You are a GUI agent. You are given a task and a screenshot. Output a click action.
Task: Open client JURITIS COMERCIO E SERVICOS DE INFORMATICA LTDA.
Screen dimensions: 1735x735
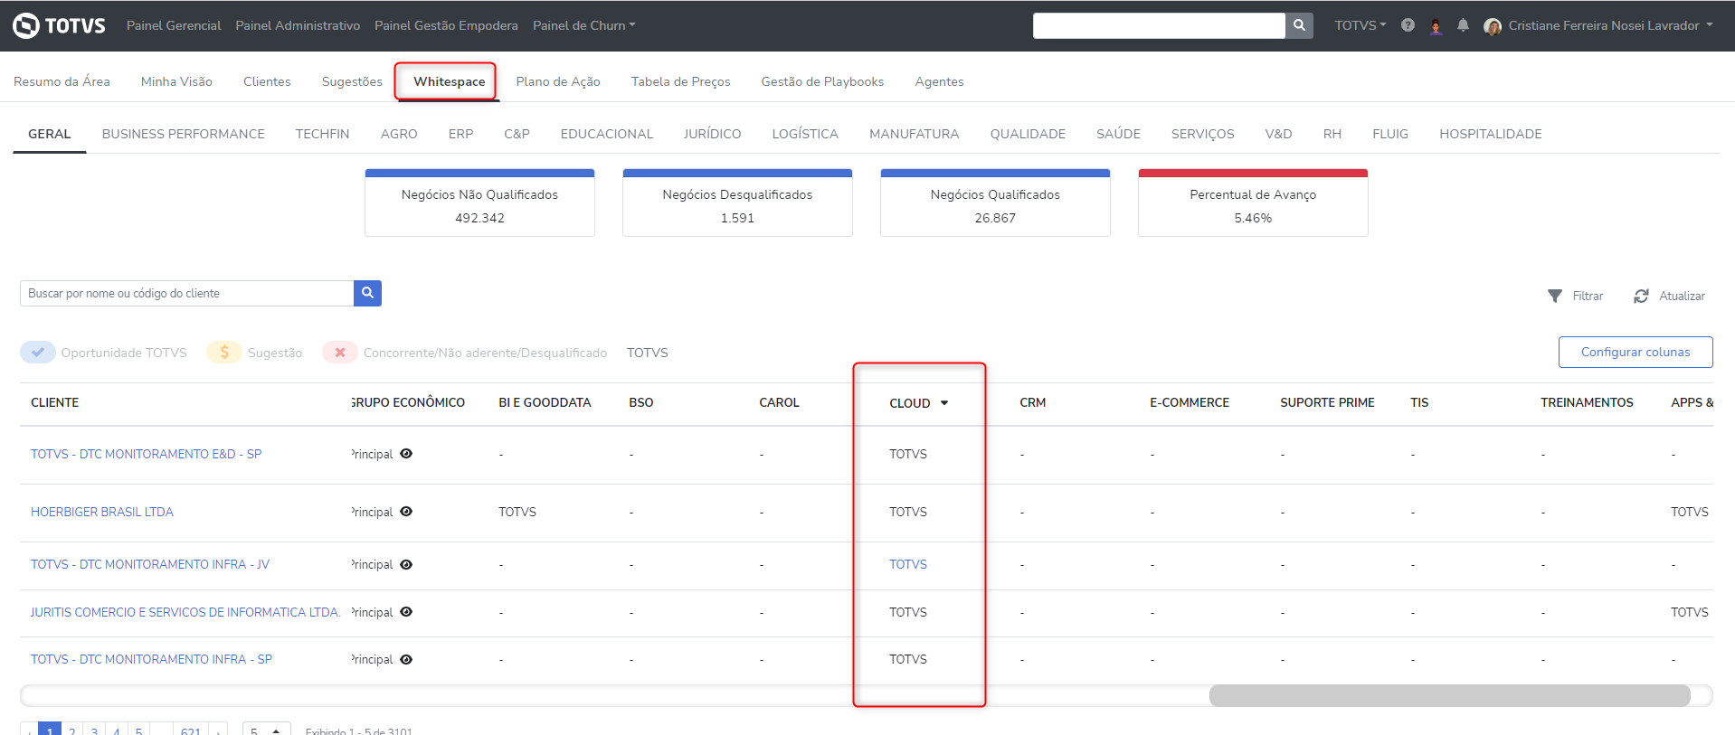(185, 612)
